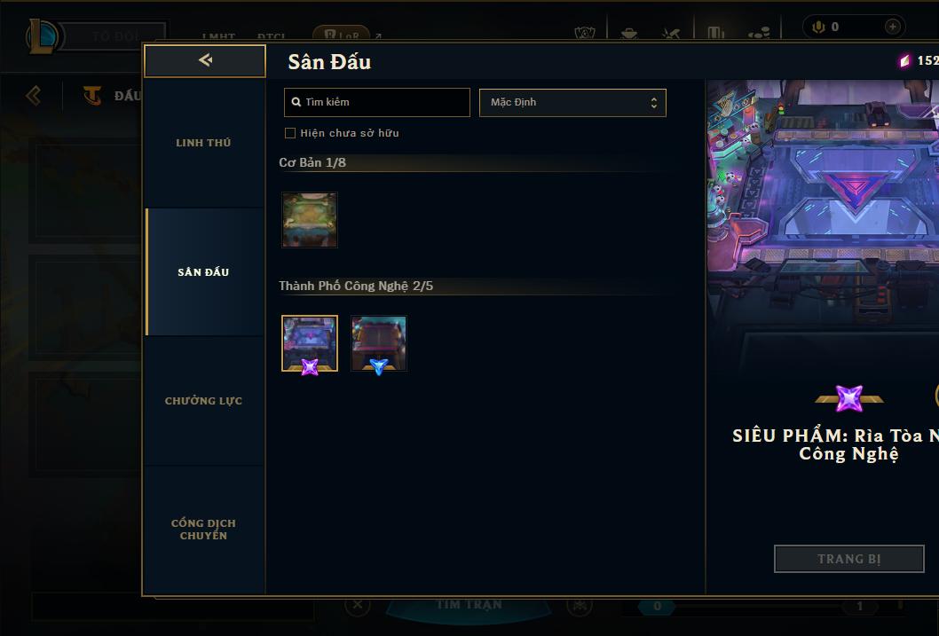Click the dimmed Tìm Trận button
Viewport: 939px width, 636px height.
469,606
